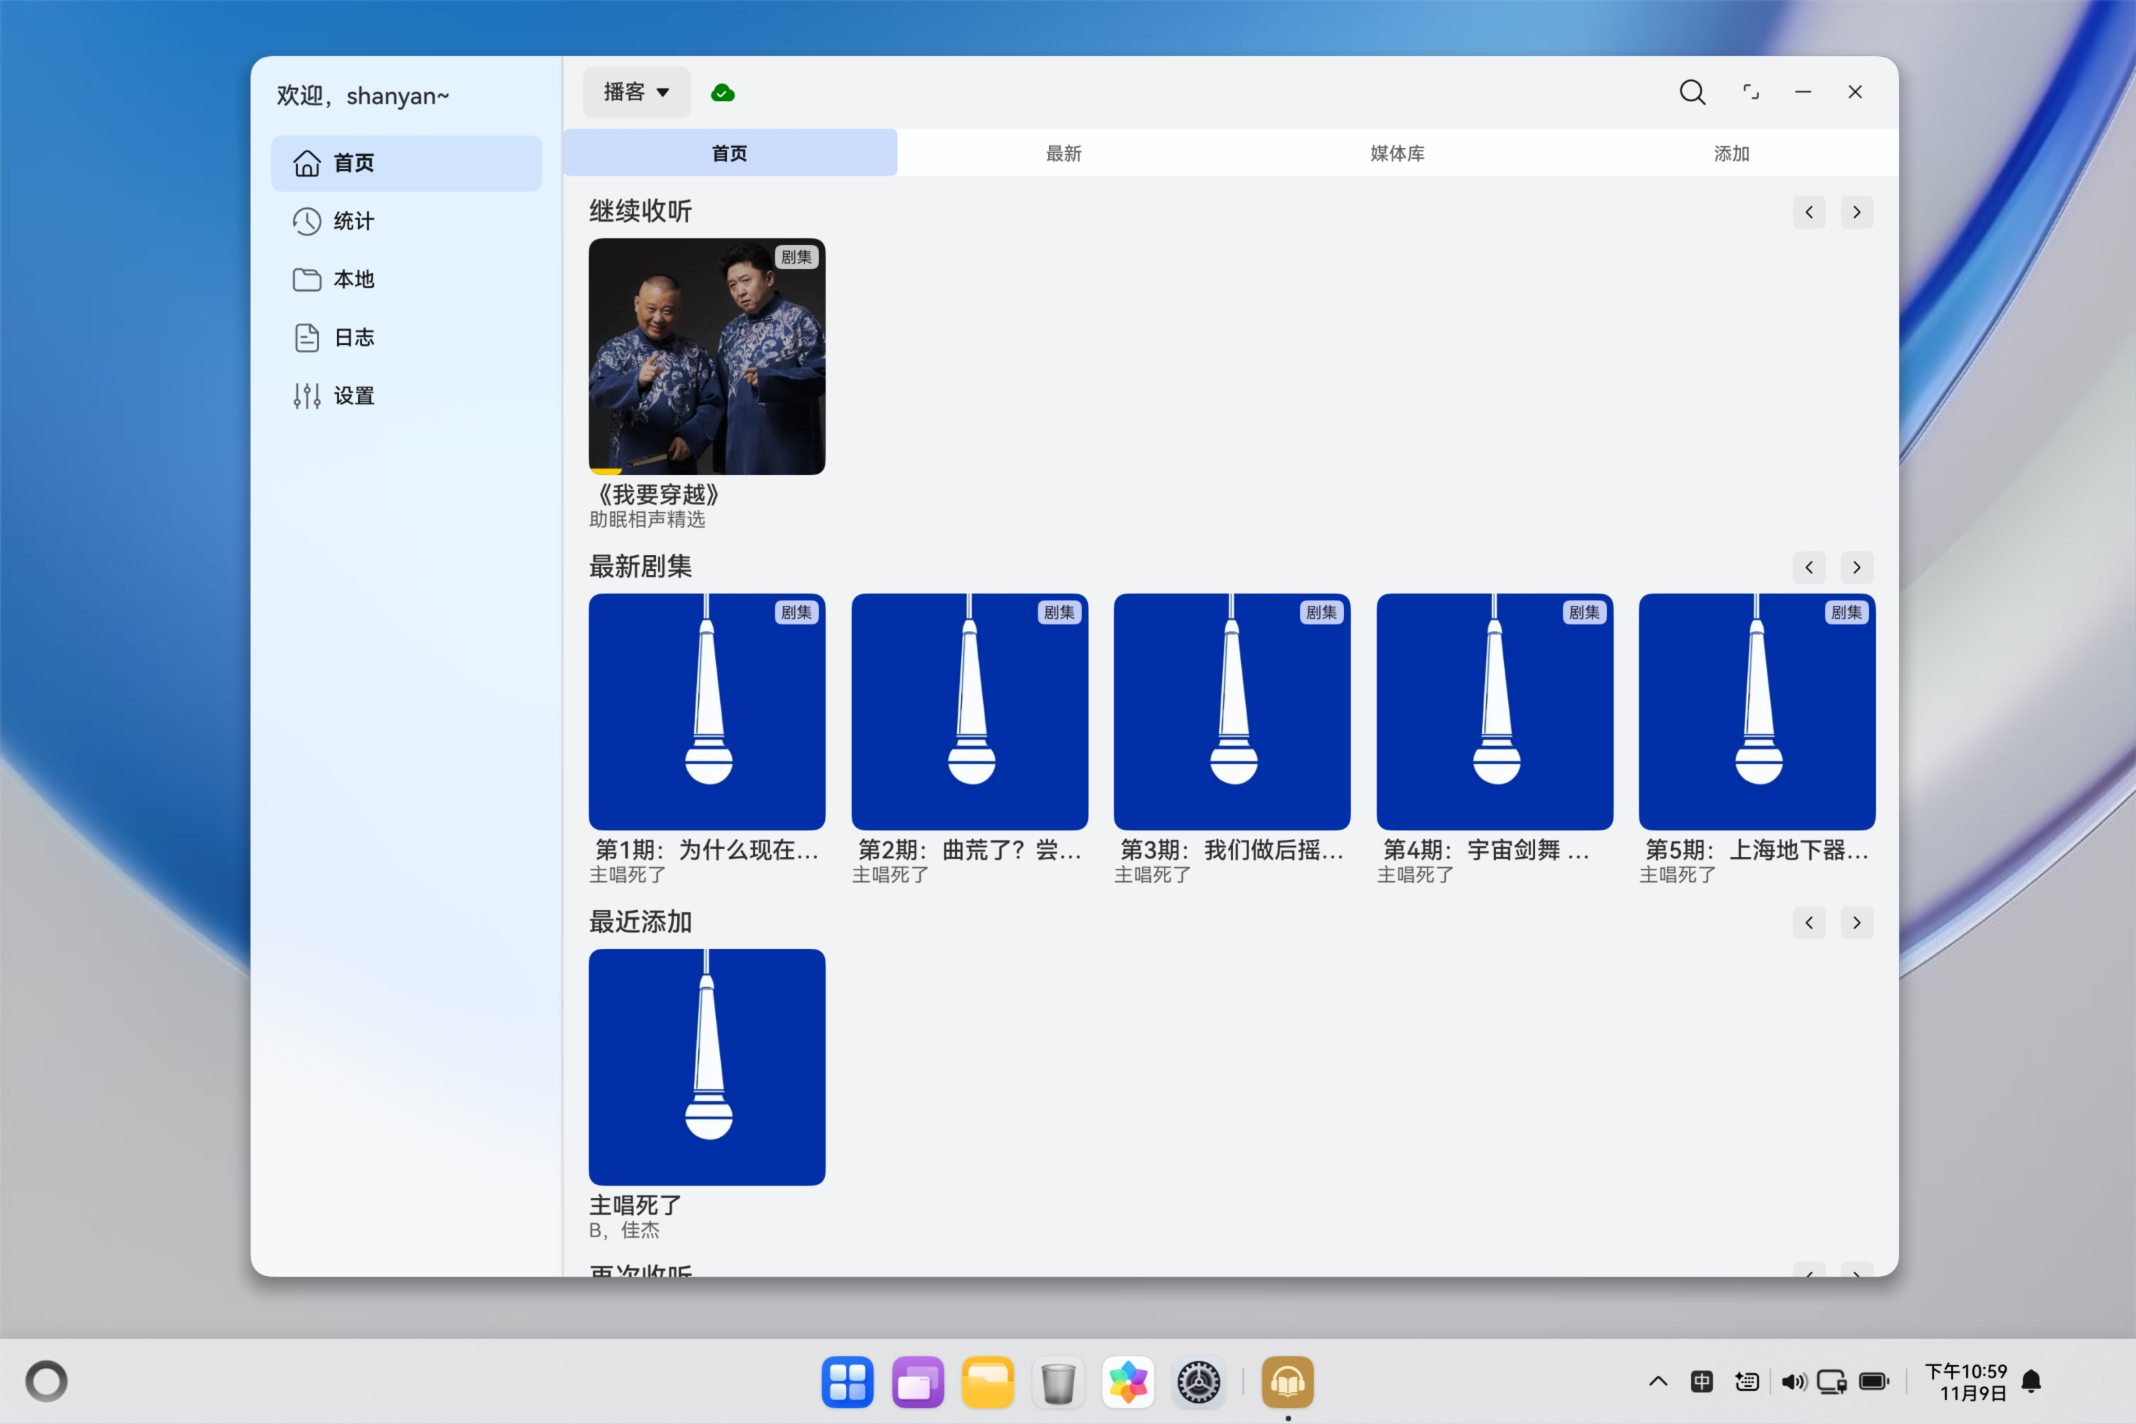Click the 第3期：我们做后摇 episode title
The width and height of the screenshot is (2136, 1424).
click(x=1232, y=850)
